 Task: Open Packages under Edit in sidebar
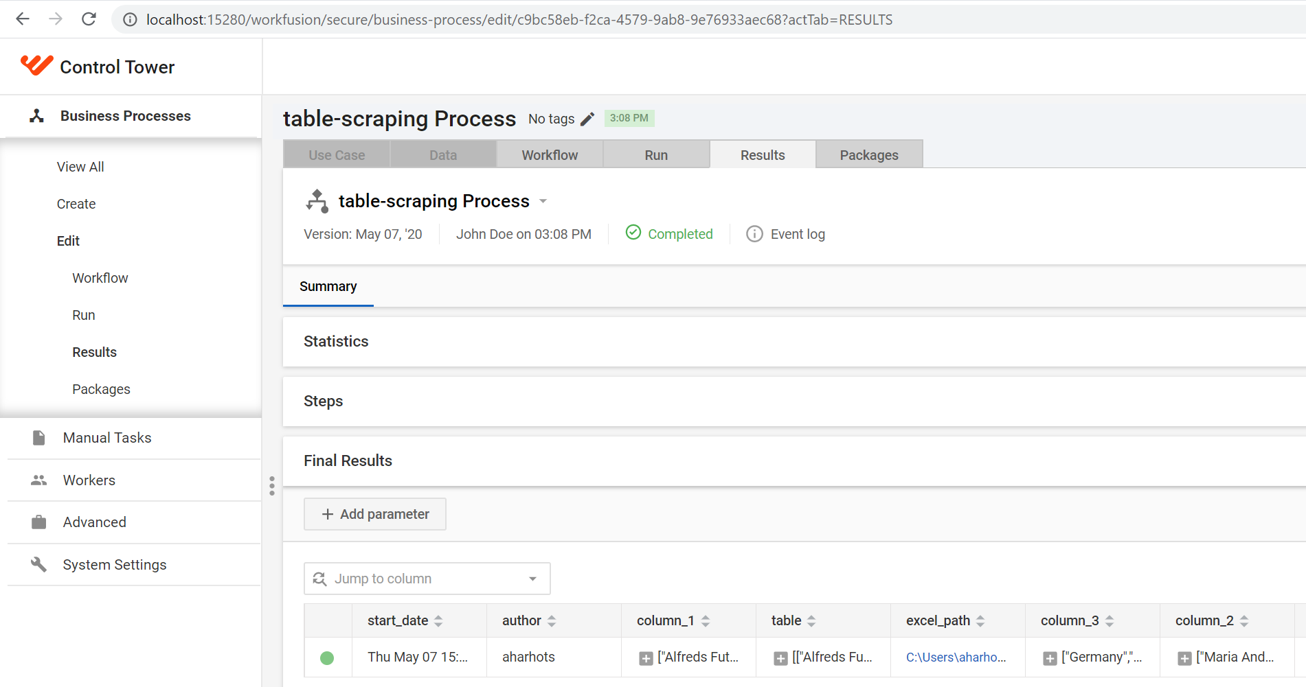point(101,389)
